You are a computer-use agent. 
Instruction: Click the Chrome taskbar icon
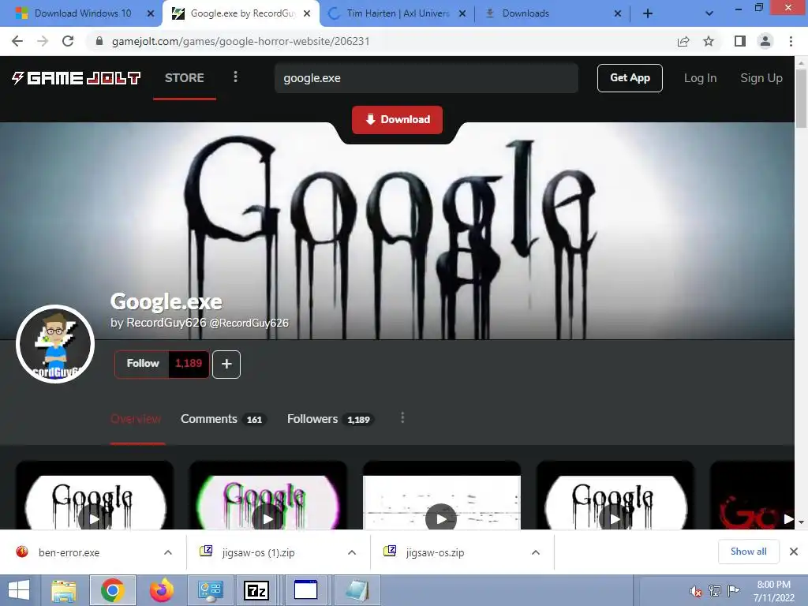click(112, 590)
